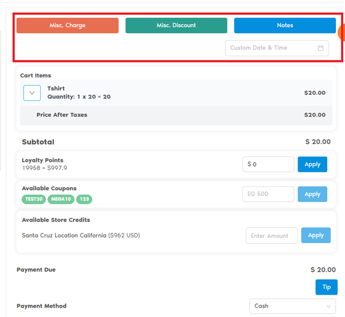Add a Tip to payment

coord(327,287)
